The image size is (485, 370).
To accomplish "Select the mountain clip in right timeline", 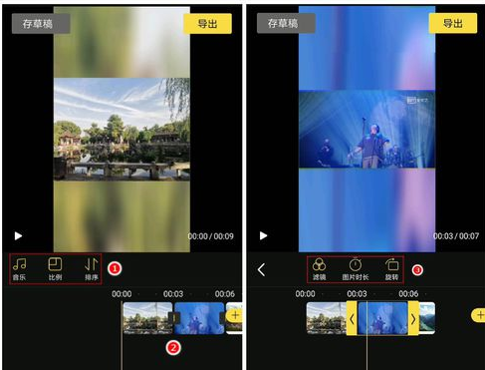I will [427, 318].
